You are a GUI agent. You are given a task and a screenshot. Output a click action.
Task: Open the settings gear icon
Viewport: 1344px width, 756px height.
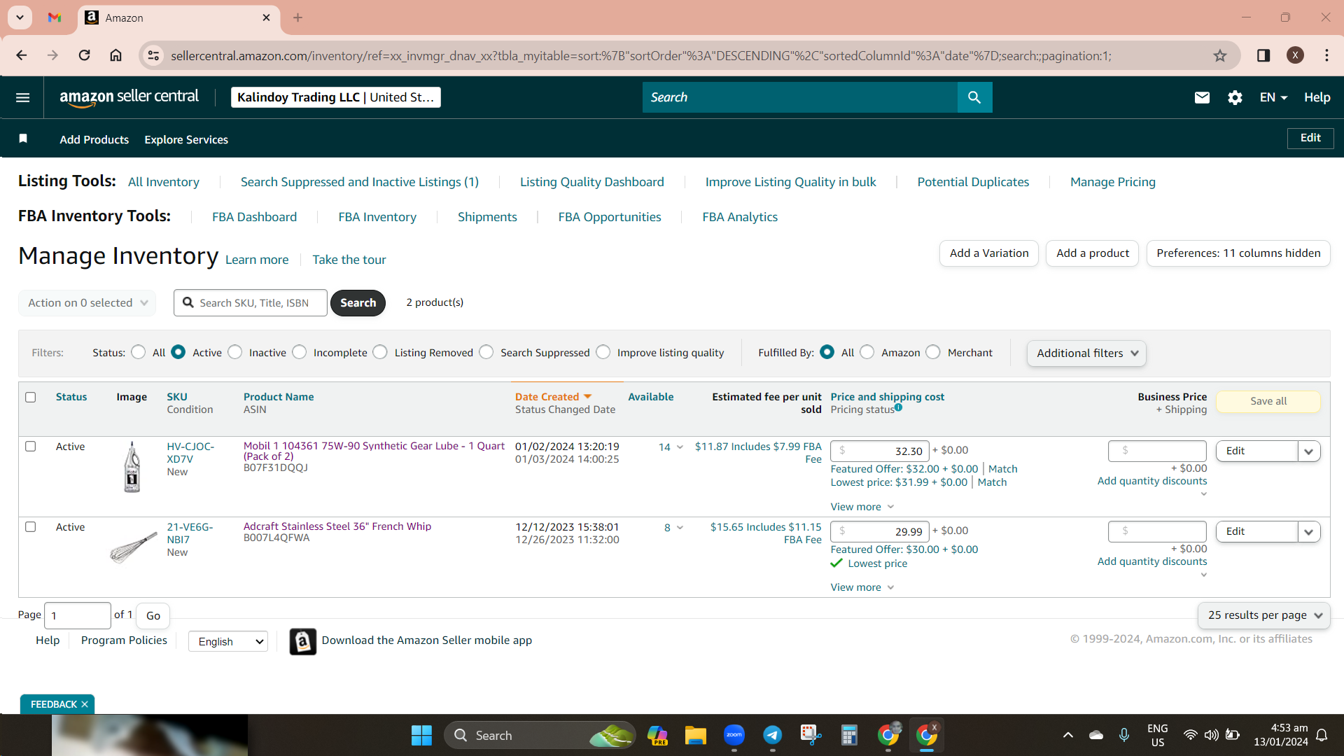[1235, 97]
